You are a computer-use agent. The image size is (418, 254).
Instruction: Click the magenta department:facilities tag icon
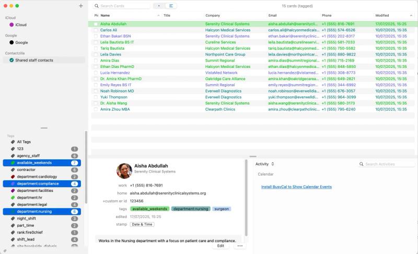[x=13, y=191]
